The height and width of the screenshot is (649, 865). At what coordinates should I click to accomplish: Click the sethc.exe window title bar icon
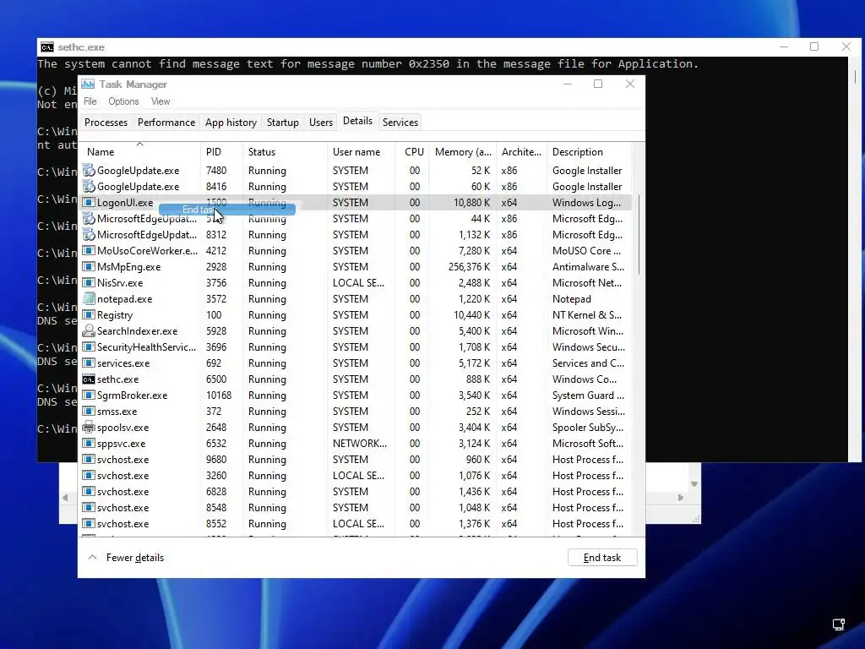point(47,47)
